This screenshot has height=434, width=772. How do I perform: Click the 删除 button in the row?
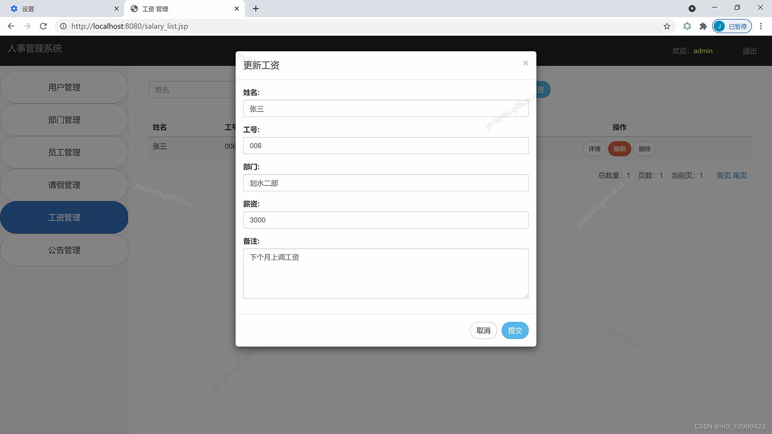point(645,149)
